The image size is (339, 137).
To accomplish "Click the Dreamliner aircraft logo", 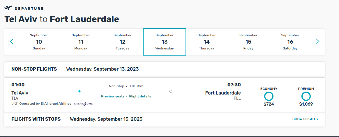I will 84,104.
